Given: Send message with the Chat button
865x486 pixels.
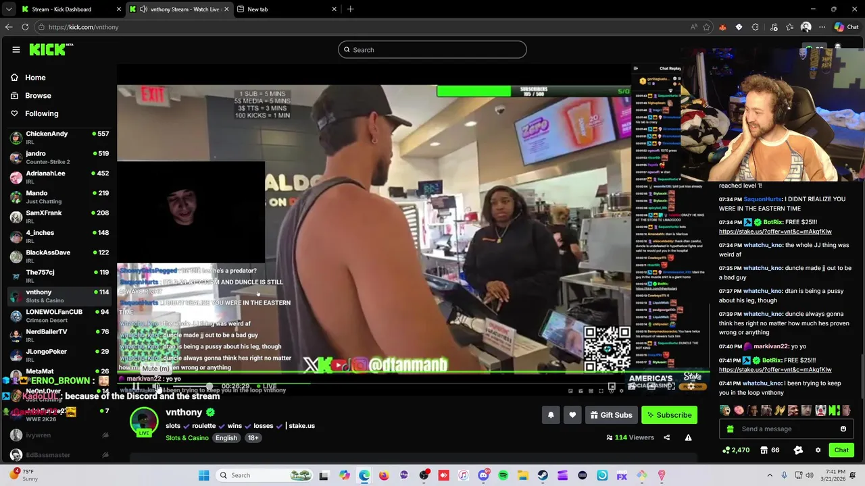Looking at the screenshot, I should pos(841,450).
